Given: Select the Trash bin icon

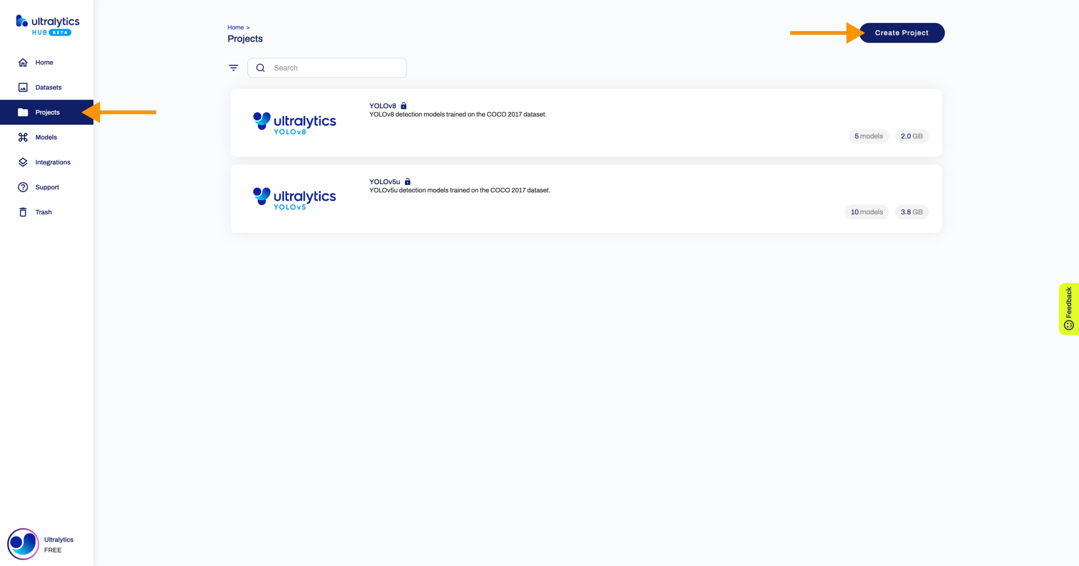Looking at the screenshot, I should click(23, 212).
